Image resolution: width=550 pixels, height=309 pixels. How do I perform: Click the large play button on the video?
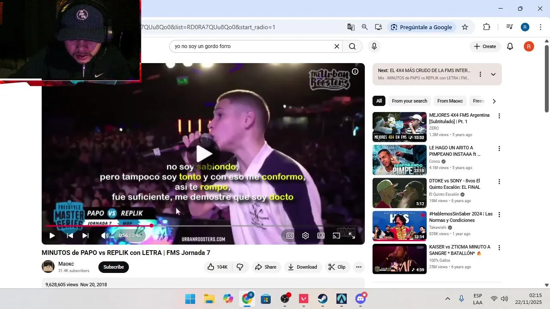pyautogui.click(x=204, y=153)
